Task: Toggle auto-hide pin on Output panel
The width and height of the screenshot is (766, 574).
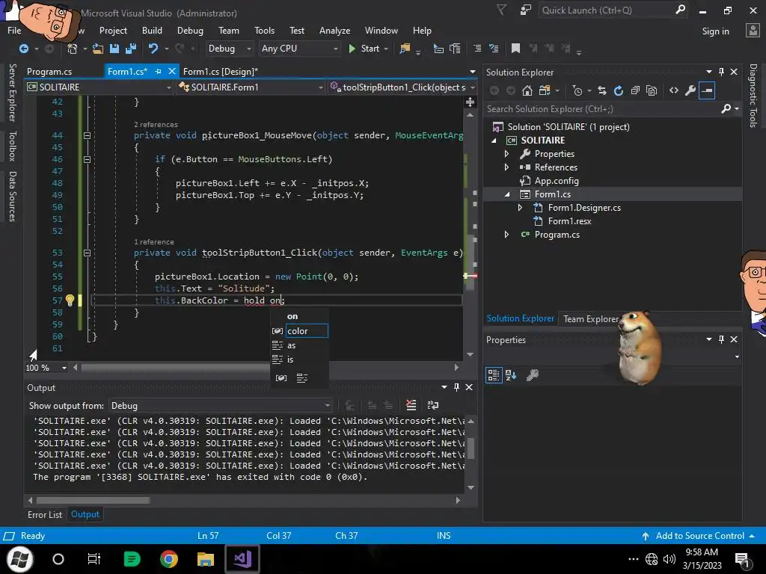Action: click(x=457, y=387)
